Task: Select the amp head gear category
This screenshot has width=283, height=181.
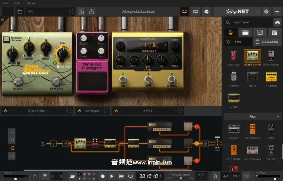Action: click(245, 33)
